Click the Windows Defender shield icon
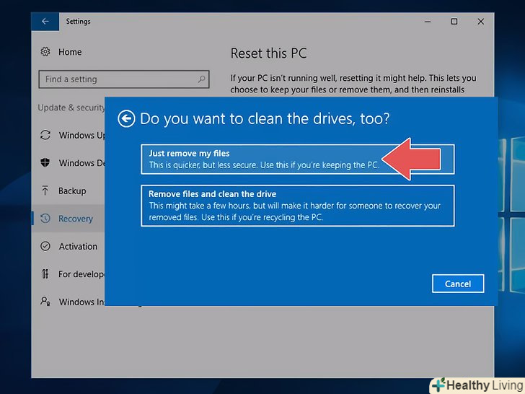Screen dimensions: 525x394 pyautogui.click(x=45, y=163)
